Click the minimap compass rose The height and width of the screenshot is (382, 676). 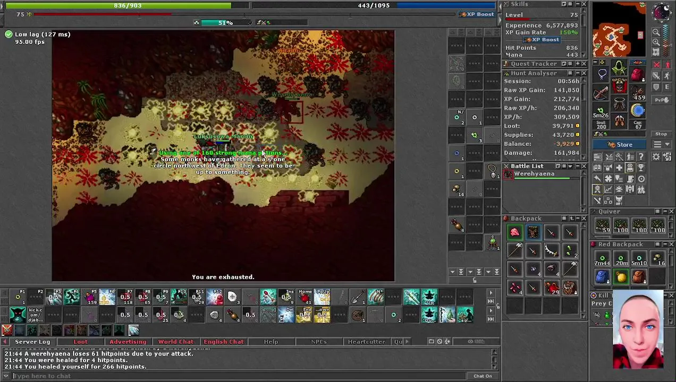pos(661,13)
